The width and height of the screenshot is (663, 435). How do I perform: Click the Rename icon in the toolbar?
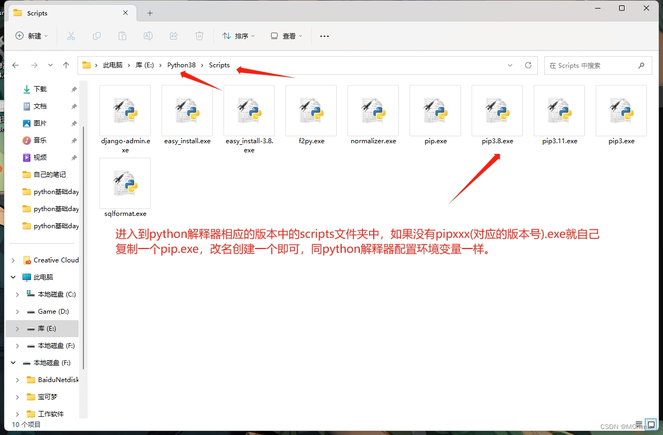pyautogui.click(x=148, y=36)
